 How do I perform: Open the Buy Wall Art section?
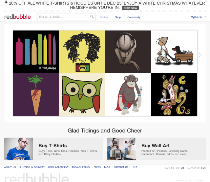point(156,149)
